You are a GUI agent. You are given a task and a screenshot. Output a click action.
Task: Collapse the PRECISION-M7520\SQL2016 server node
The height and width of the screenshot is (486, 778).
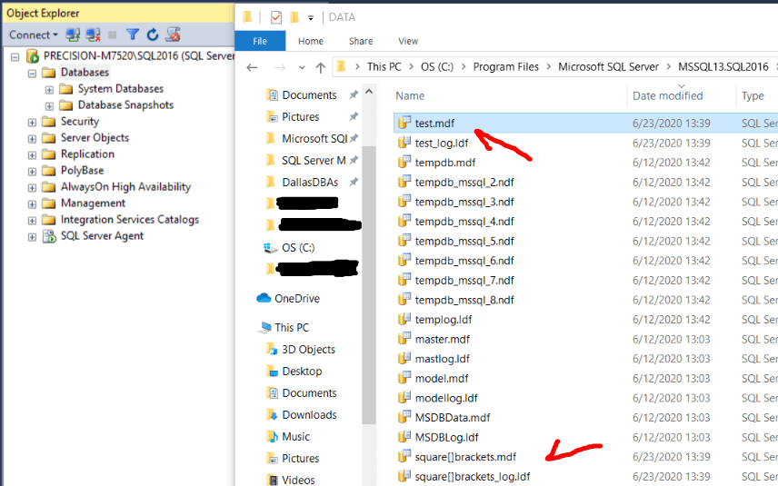(15, 57)
